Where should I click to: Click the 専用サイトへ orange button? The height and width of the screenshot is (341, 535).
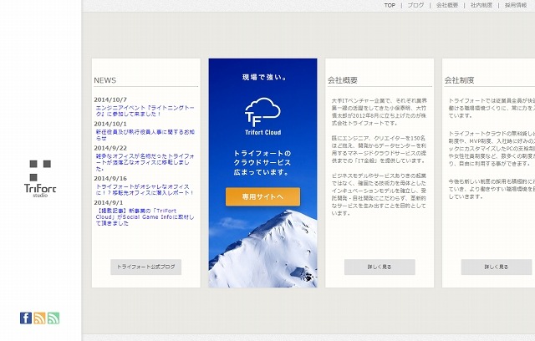tap(262, 196)
